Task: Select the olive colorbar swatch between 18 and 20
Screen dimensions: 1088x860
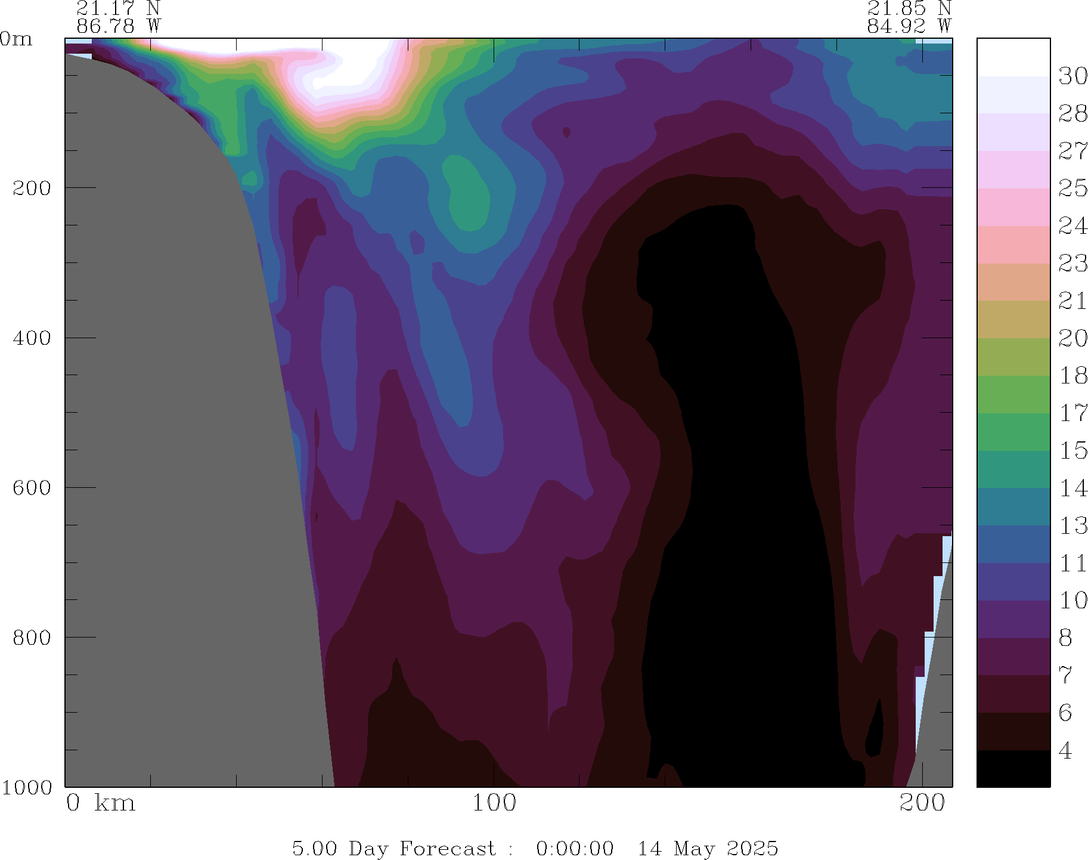Action: [x=1013, y=357]
